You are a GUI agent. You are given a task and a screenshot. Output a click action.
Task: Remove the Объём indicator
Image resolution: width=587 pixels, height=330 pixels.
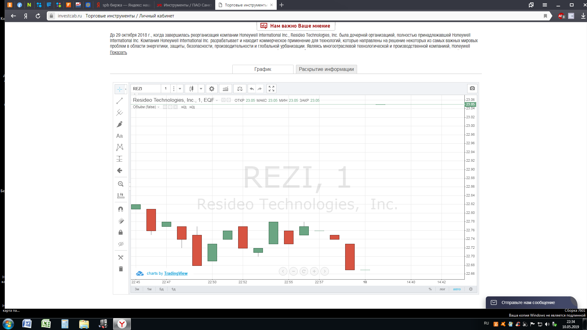click(175, 107)
